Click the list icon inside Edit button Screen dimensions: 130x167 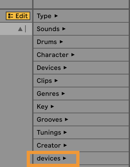[x=11, y=16]
